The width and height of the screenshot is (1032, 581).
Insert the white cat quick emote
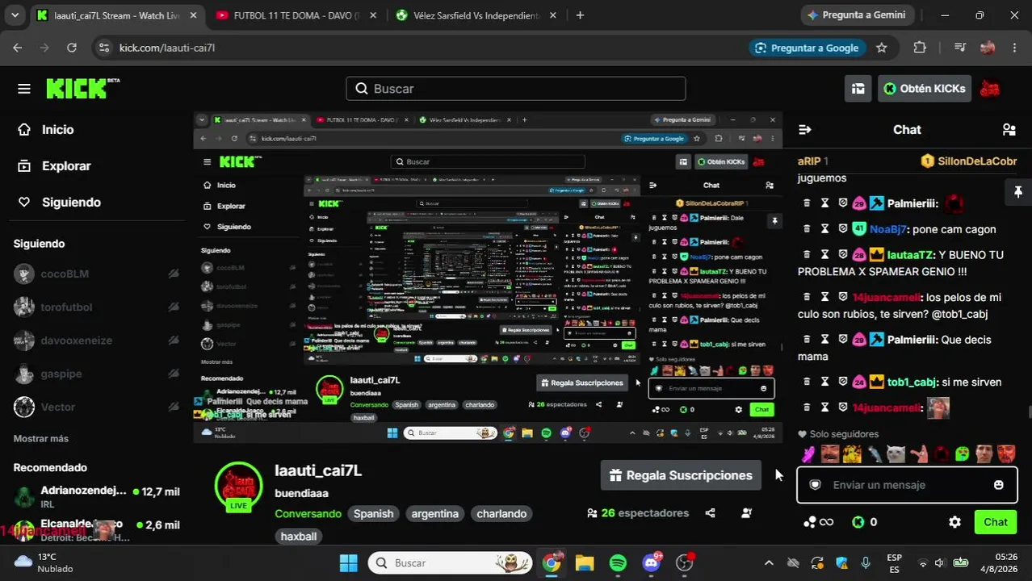click(x=895, y=454)
